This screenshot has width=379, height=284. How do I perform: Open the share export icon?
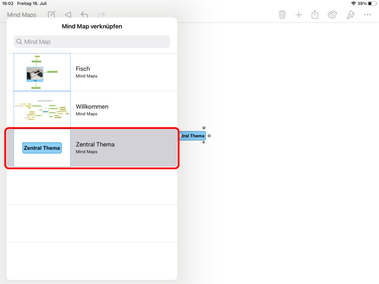tap(315, 15)
